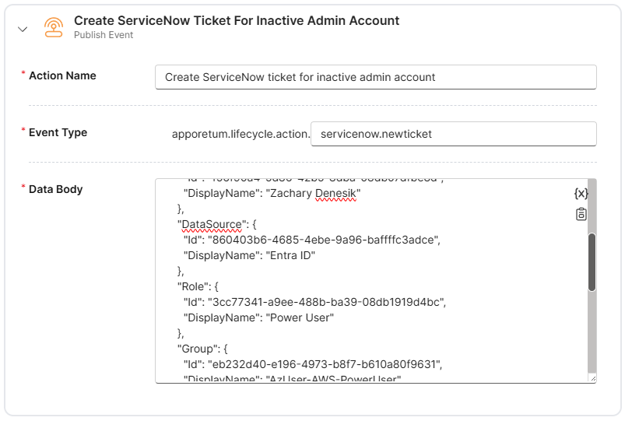Screen dimensions: 625x421
Task: Click the Publish Event subtitle text
Action: [x=104, y=35]
